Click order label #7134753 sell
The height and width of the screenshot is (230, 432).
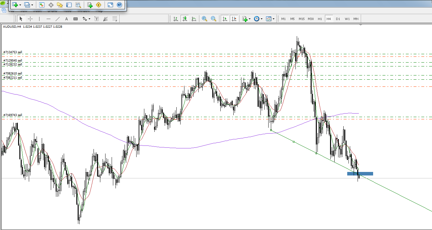tap(13, 52)
